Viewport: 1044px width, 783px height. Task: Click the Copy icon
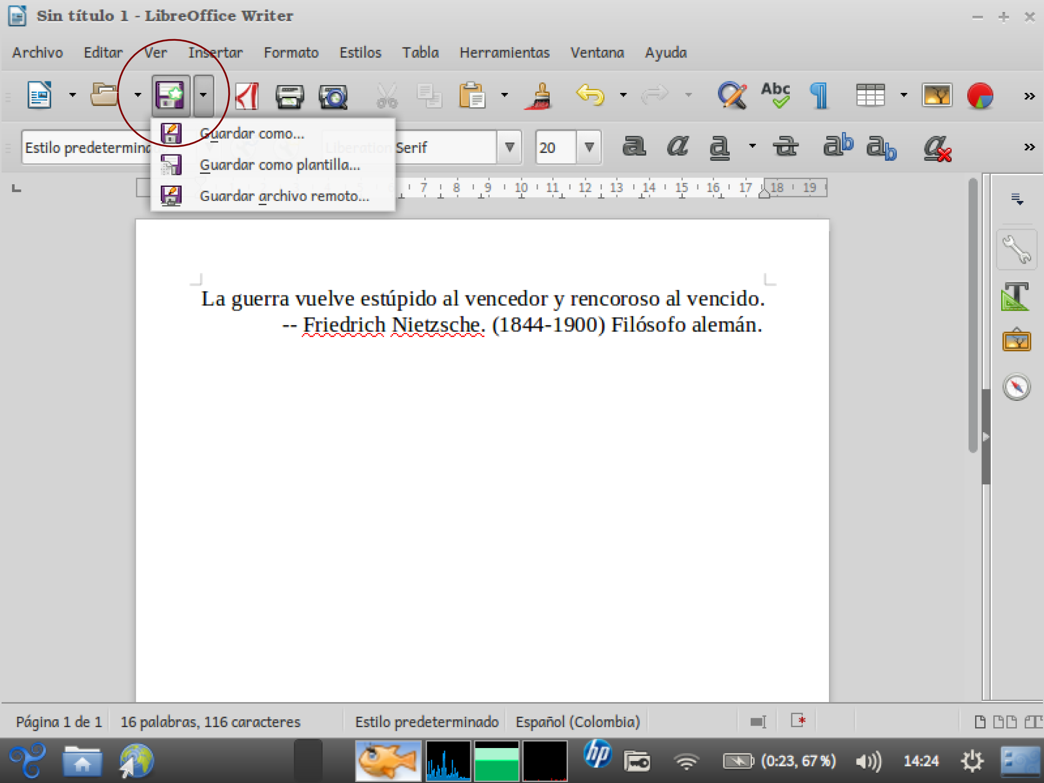pos(429,96)
